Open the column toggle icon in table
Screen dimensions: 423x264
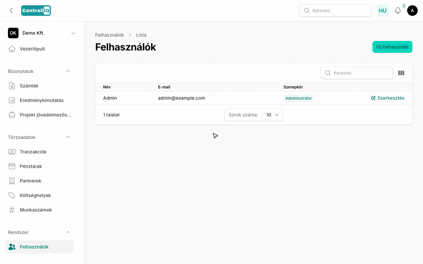[x=401, y=73]
